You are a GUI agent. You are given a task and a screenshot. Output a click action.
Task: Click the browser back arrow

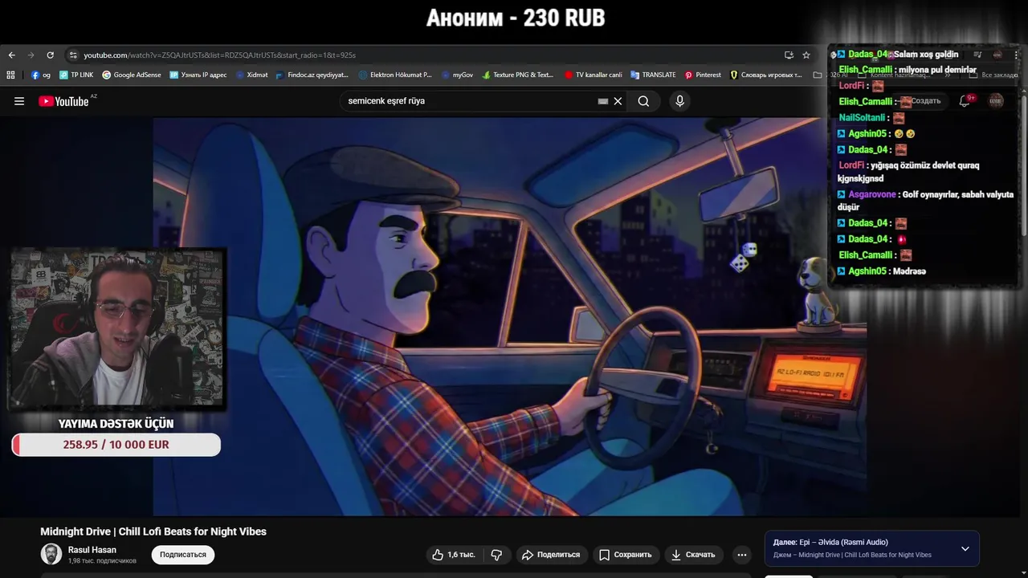tap(11, 55)
